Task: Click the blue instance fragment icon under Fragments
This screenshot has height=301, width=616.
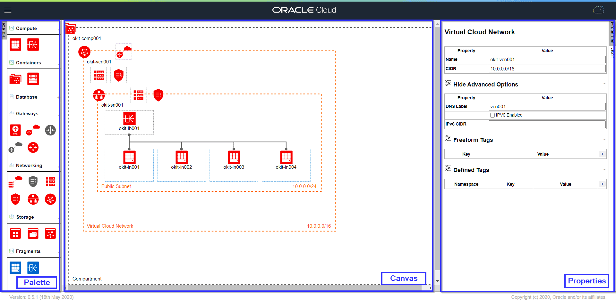Action: [15, 268]
